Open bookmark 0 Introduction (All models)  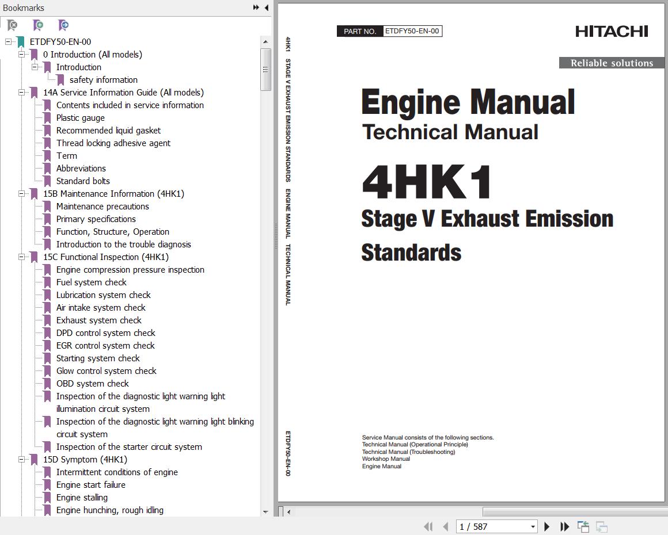point(93,55)
